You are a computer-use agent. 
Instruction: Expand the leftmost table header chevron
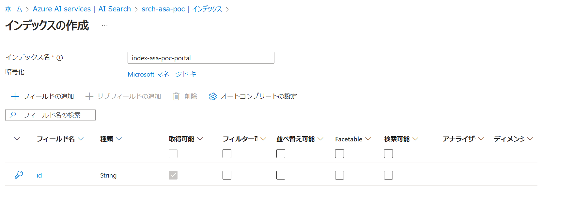tap(17, 139)
